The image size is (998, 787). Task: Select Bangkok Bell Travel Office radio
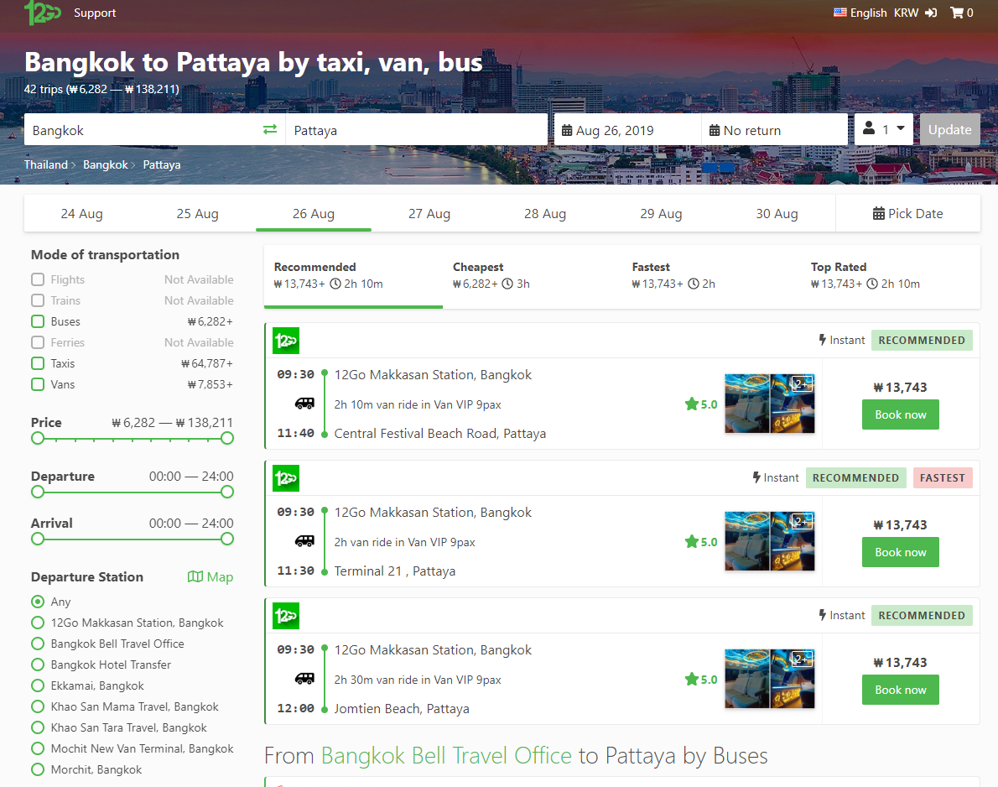[39, 644]
